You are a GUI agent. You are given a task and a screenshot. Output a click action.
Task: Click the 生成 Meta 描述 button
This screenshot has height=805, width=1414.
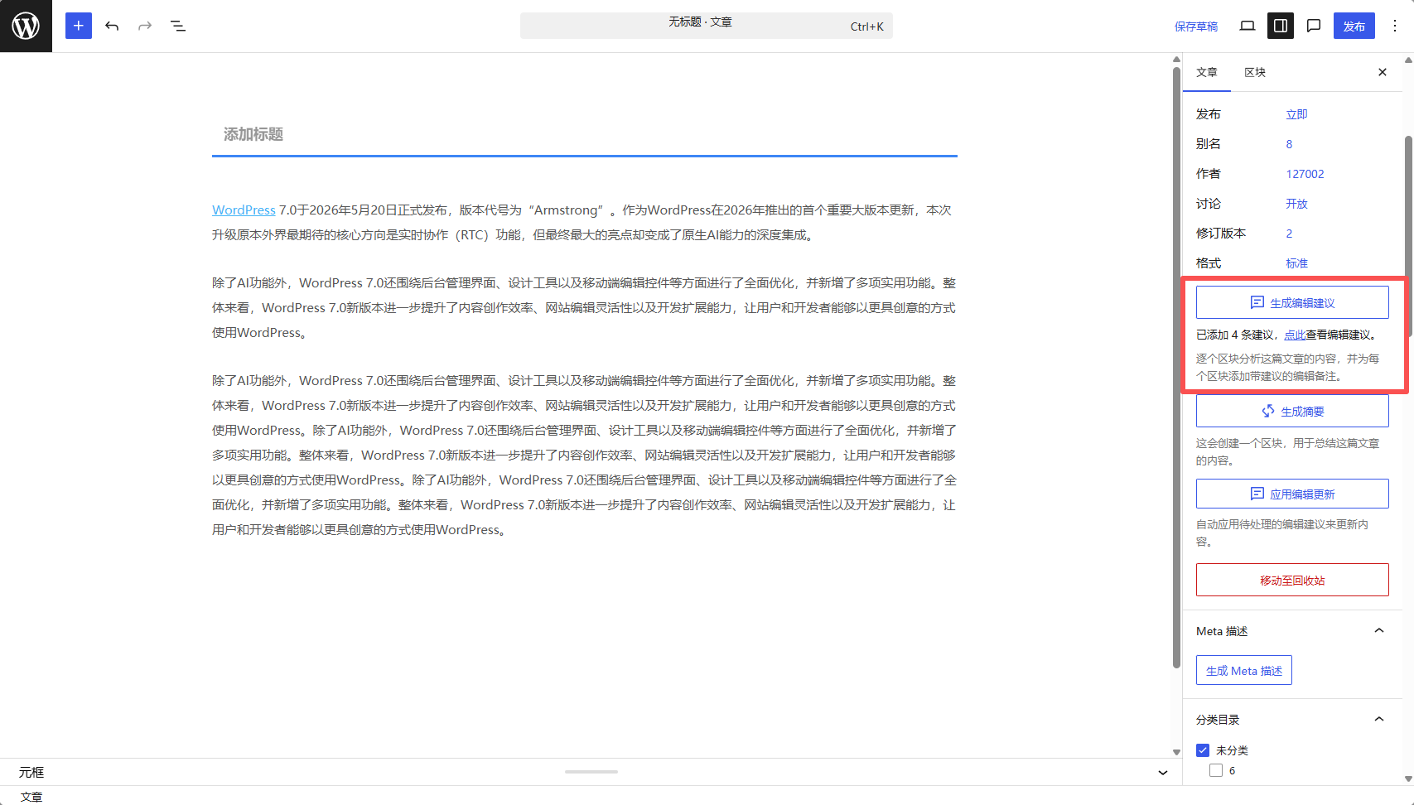coord(1243,670)
